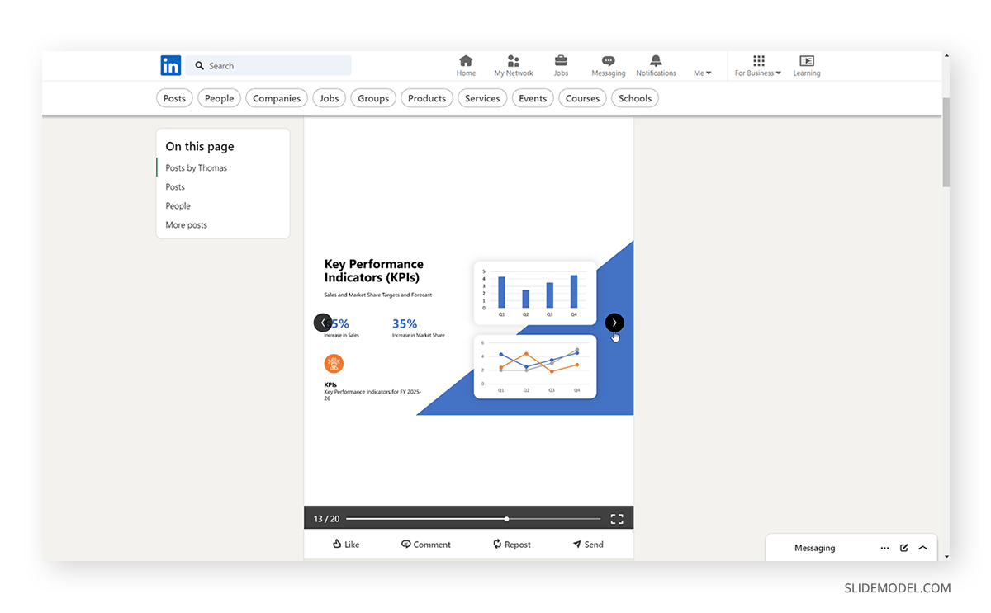Go to previous carousel slide

click(x=323, y=323)
